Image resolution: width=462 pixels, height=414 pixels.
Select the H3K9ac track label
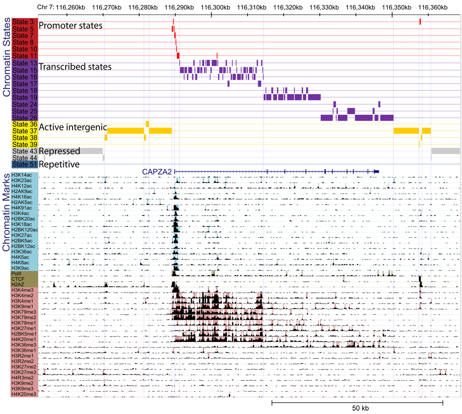point(20,268)
